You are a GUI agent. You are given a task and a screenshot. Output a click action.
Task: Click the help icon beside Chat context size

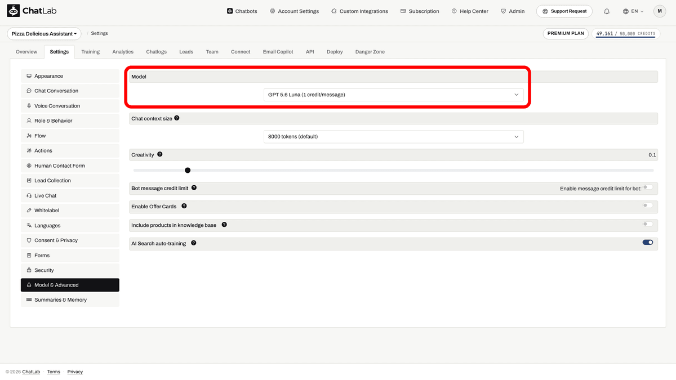coord(177,118)
